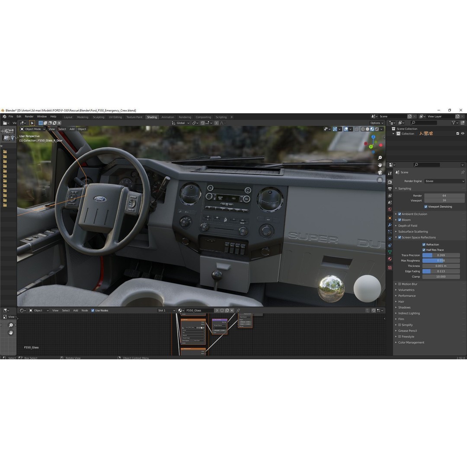
Task: Select solid viewport shading
Action: click(x=368, y=129)
